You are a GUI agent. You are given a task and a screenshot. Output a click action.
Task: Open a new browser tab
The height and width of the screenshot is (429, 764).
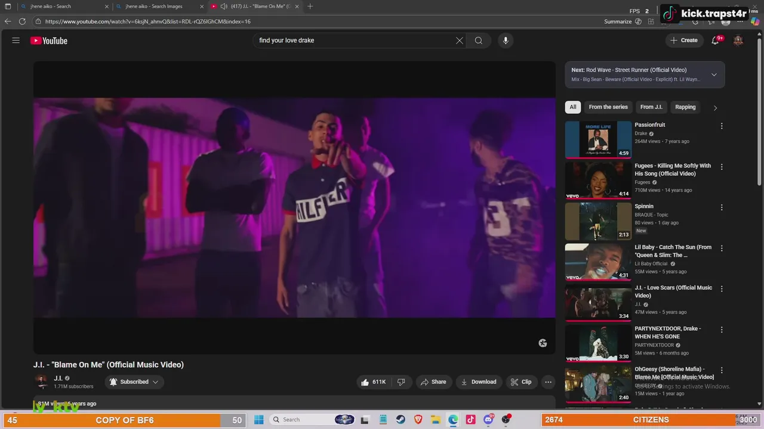coord(310,6)
